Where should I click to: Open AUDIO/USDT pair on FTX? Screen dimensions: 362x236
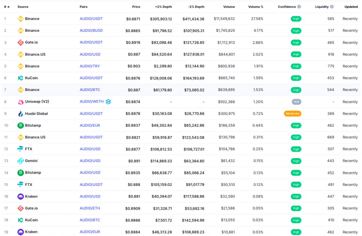[91, 184]
